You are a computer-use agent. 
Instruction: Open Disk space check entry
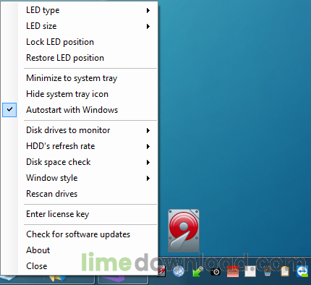79,162
